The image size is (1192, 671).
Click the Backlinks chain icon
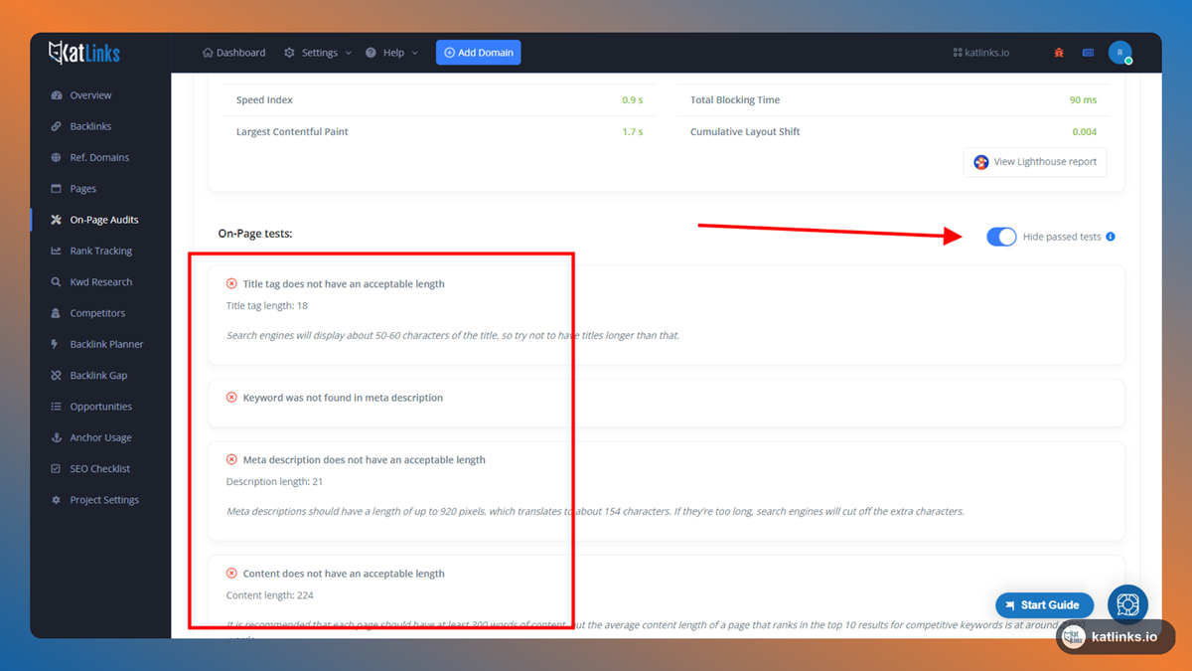click(x=56, y=126)
